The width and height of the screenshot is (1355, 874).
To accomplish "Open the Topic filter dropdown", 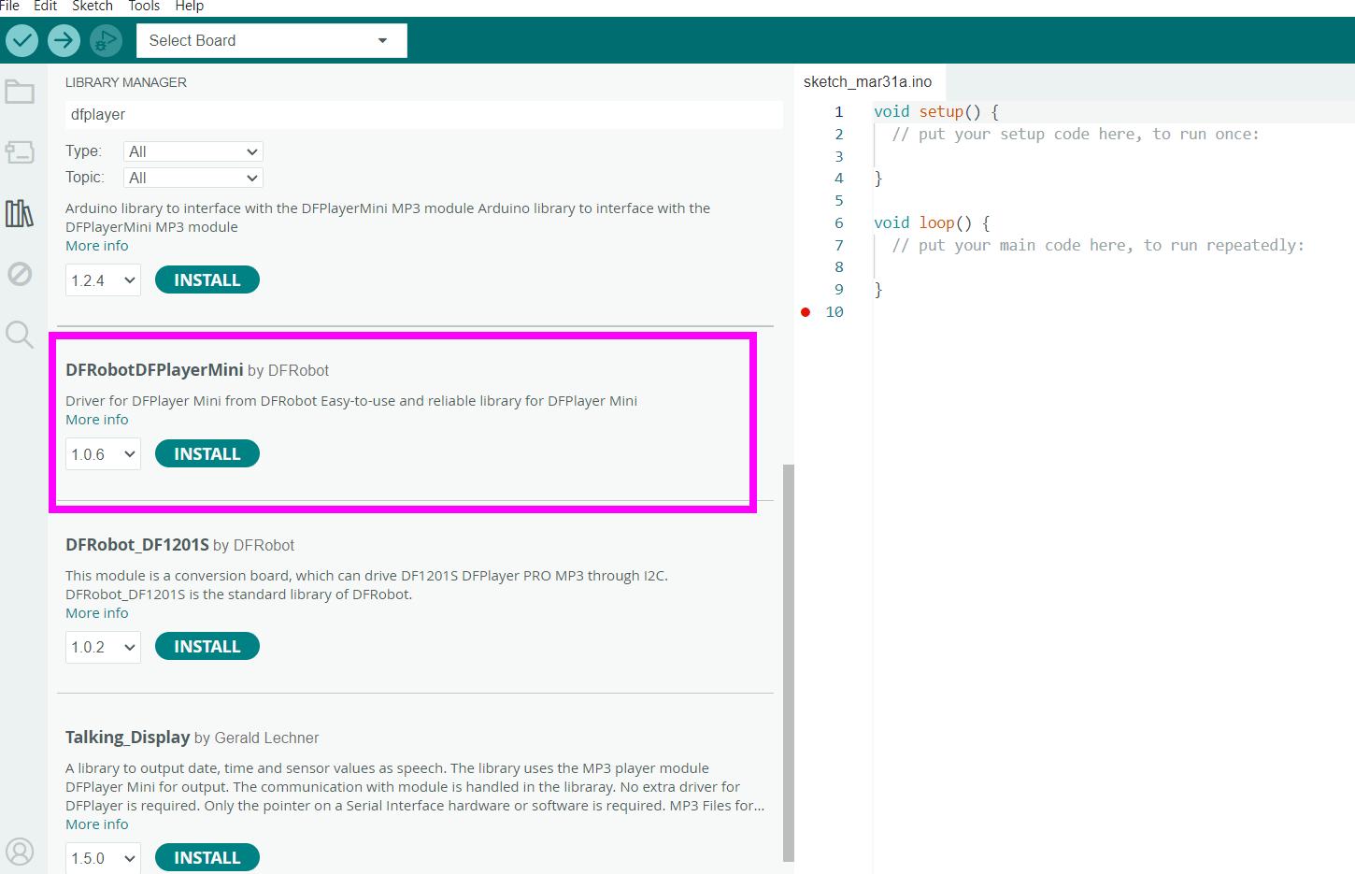I will [x=193, y=178].
